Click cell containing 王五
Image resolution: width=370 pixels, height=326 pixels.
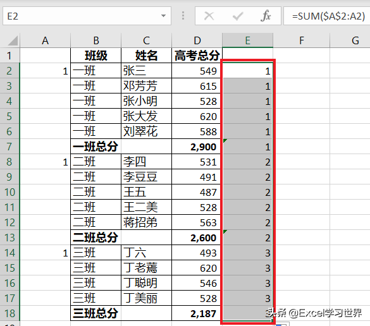(146, 192)
